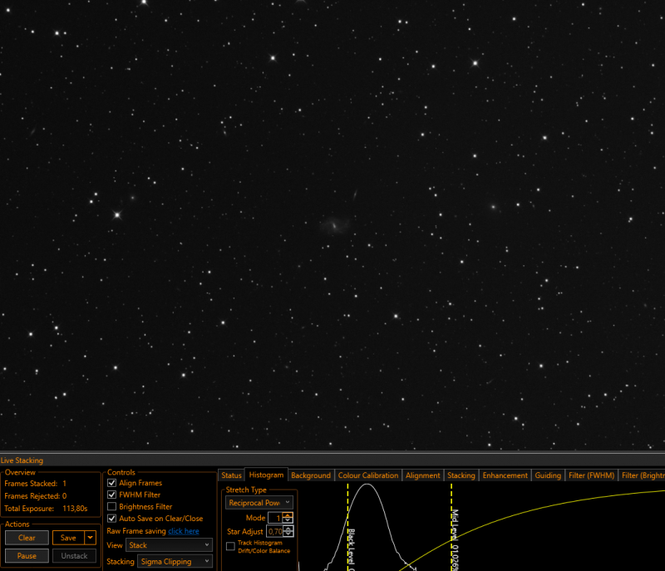Click the Total Exposure 113,80s value
This screenshot has height=571, width=665.
click(75, 509)
